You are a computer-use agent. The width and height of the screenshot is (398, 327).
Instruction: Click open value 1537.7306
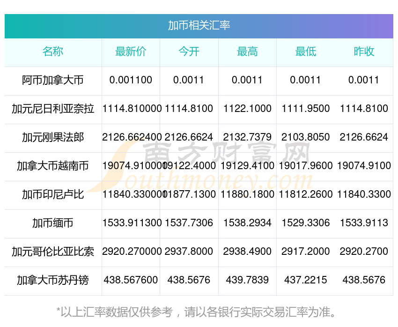point(189,223)
